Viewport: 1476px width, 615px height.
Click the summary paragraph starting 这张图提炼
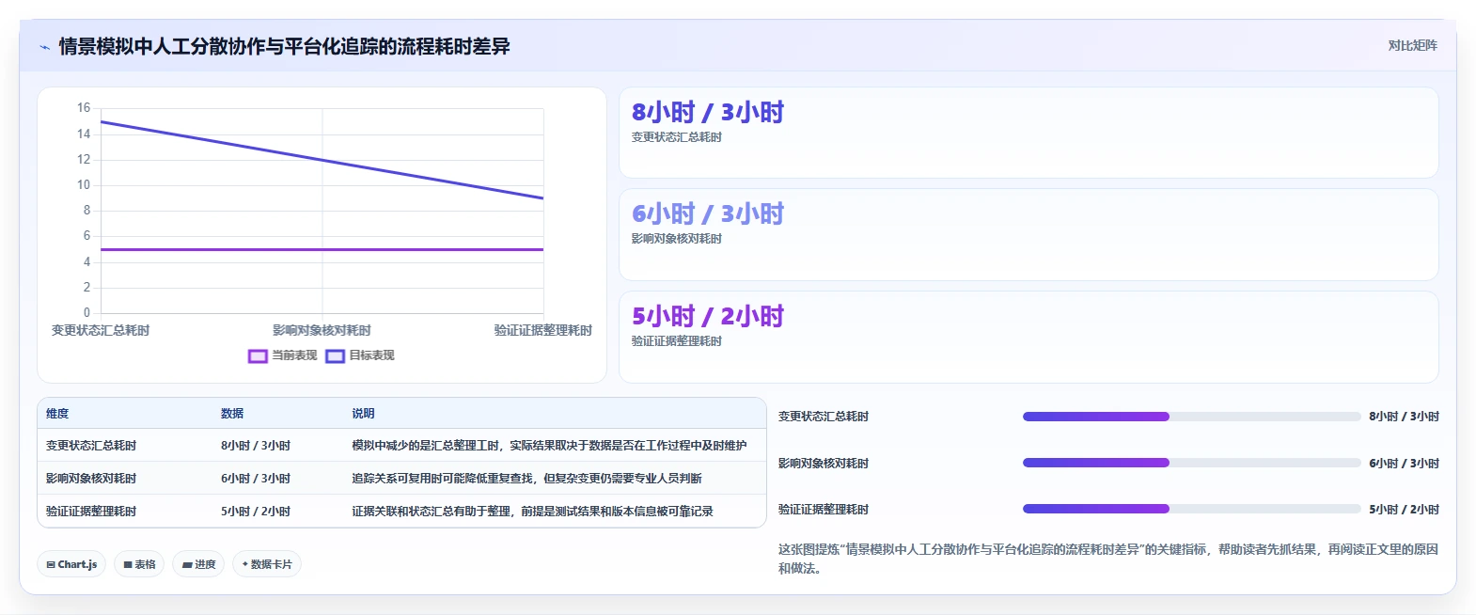point(1108,559)
